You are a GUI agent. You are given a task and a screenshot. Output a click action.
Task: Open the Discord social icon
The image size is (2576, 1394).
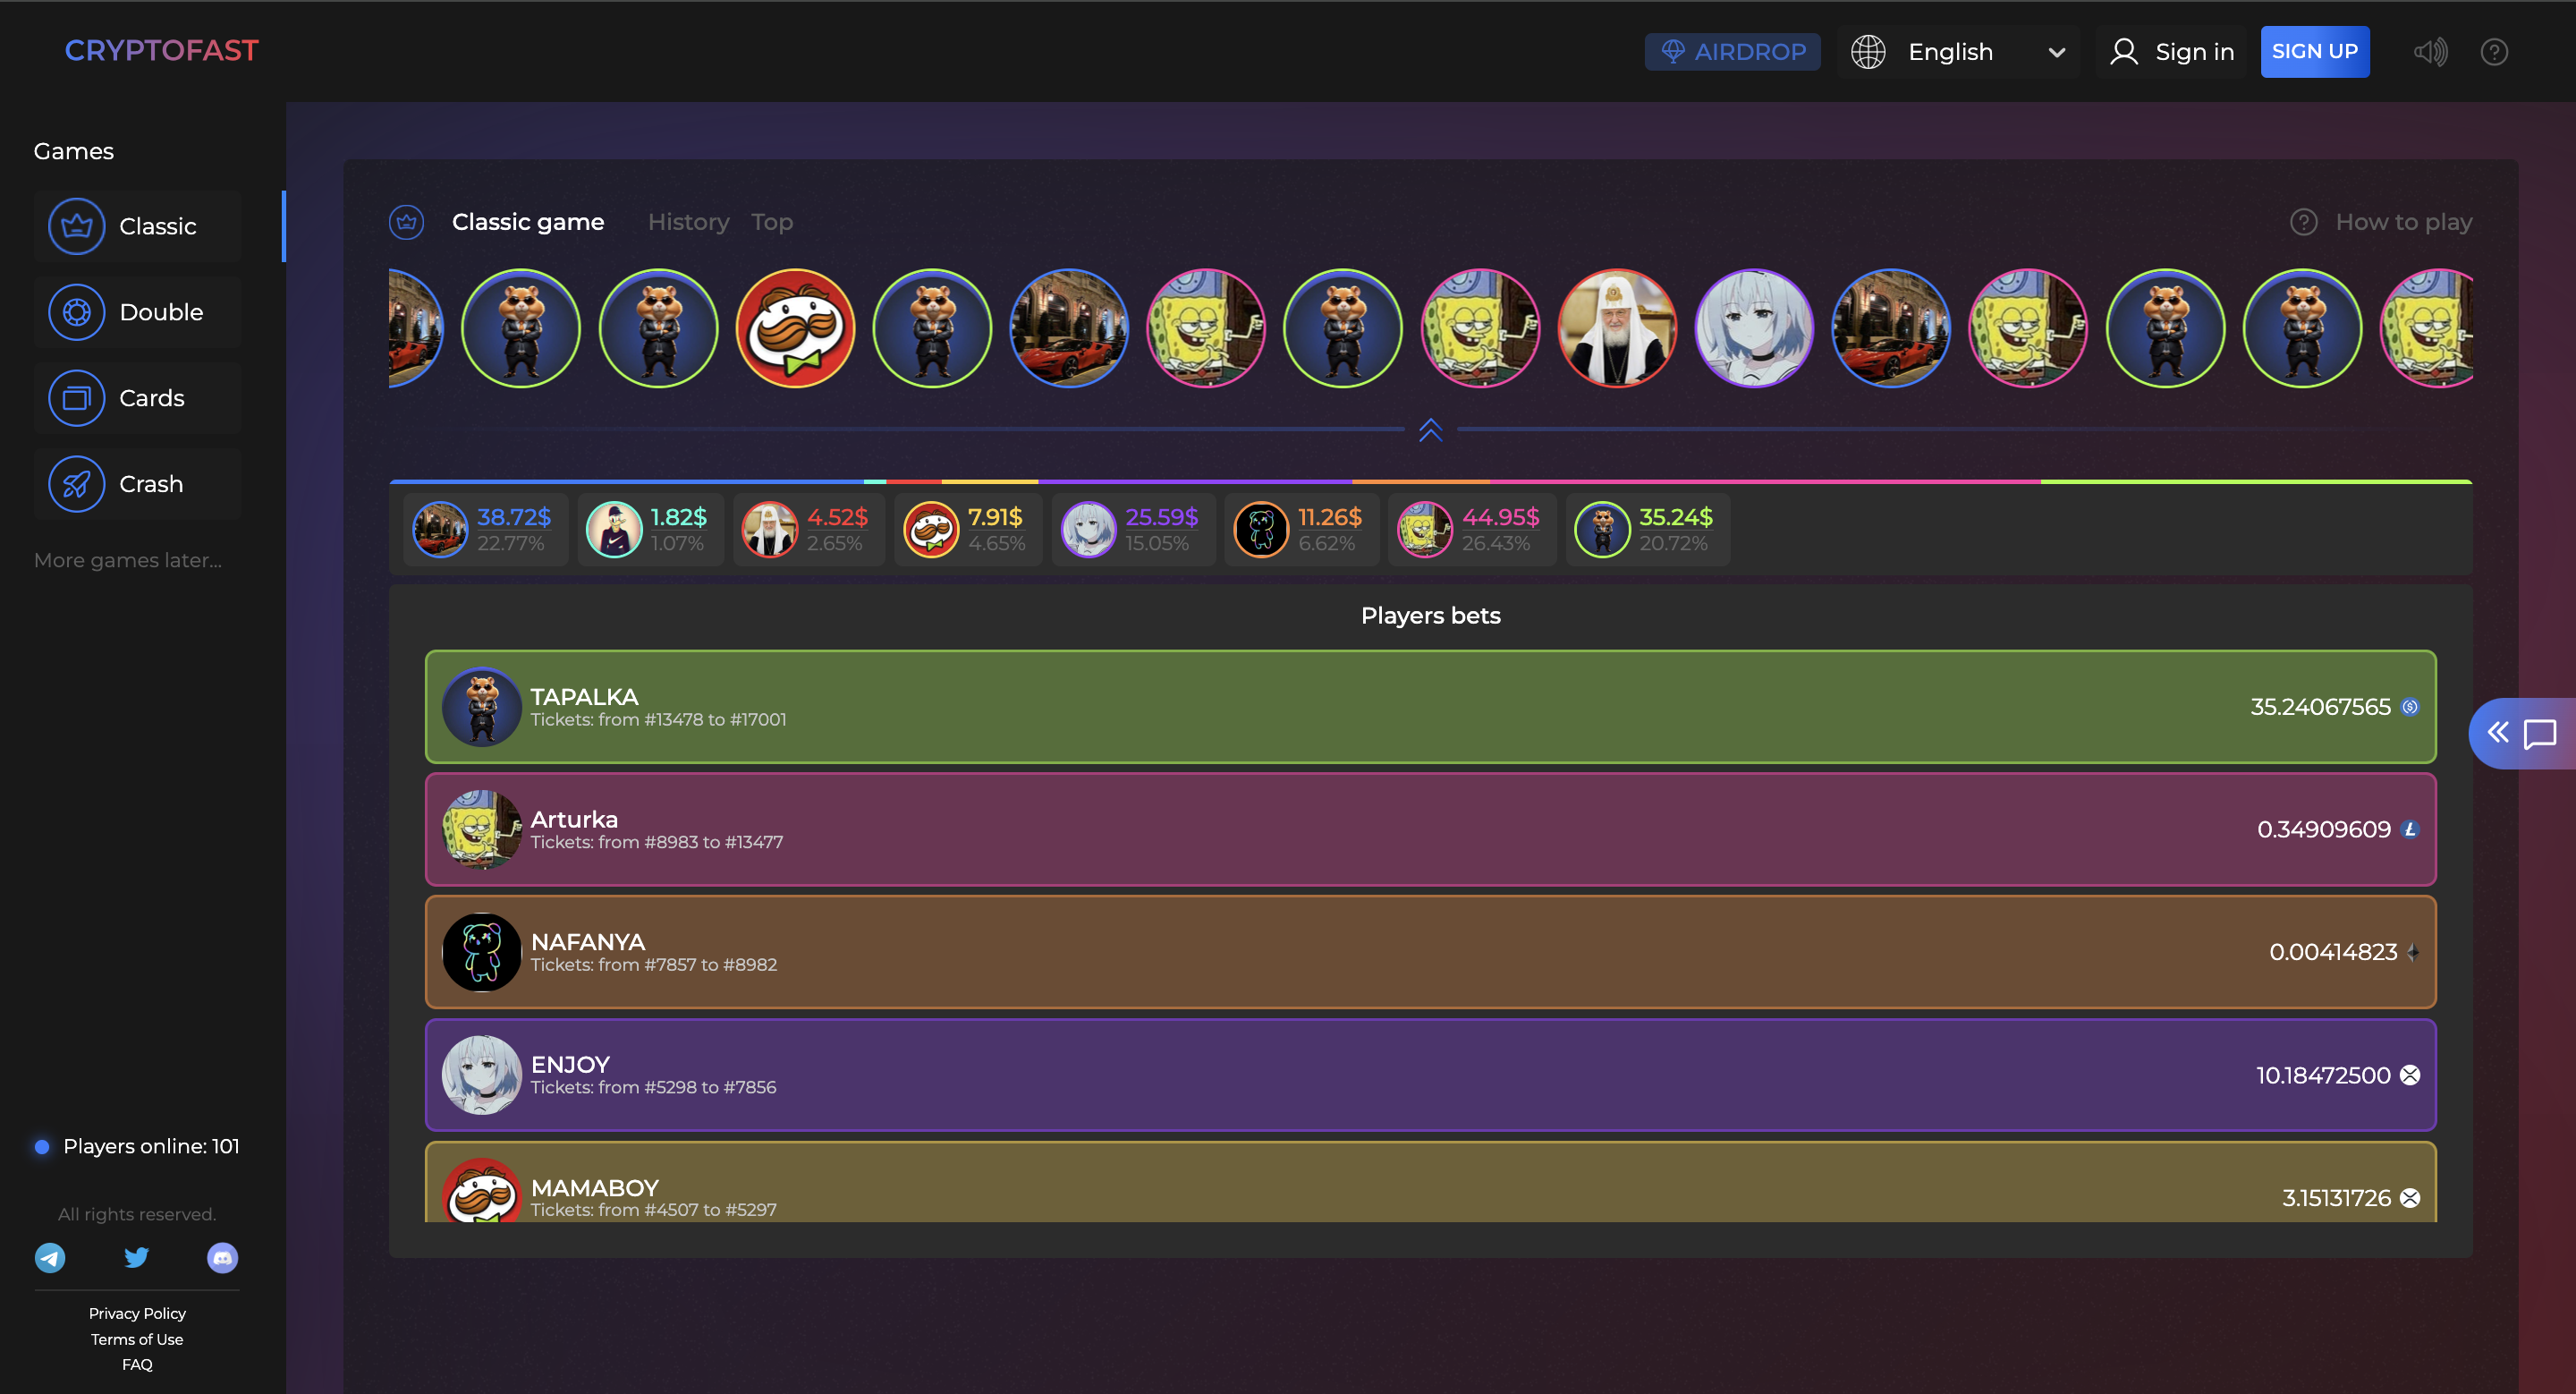(222, 1257)
